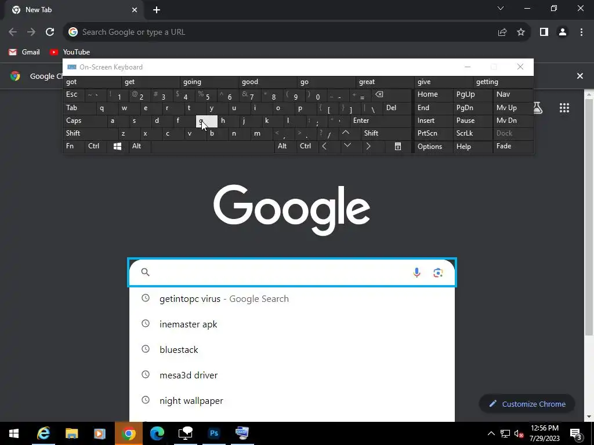The height and width of the screenshot is (445, 594).
Task: Open Microsoft Edge from the taskbar
Action: [157, 433]
